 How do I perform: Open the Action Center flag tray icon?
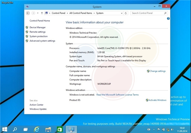pos(159,129)
